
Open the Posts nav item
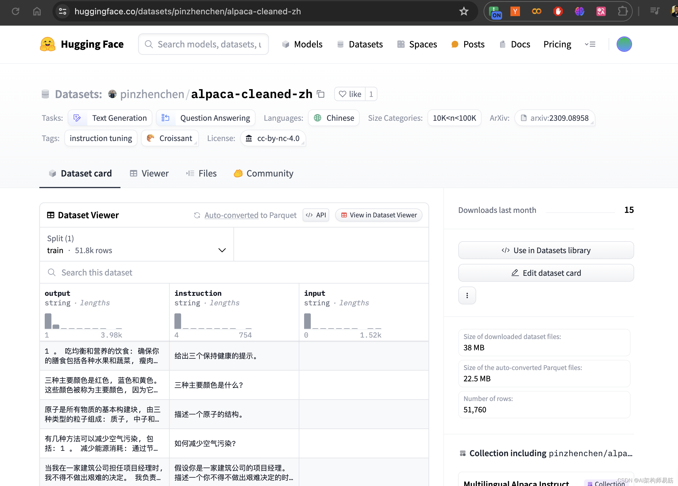[468, 44]
